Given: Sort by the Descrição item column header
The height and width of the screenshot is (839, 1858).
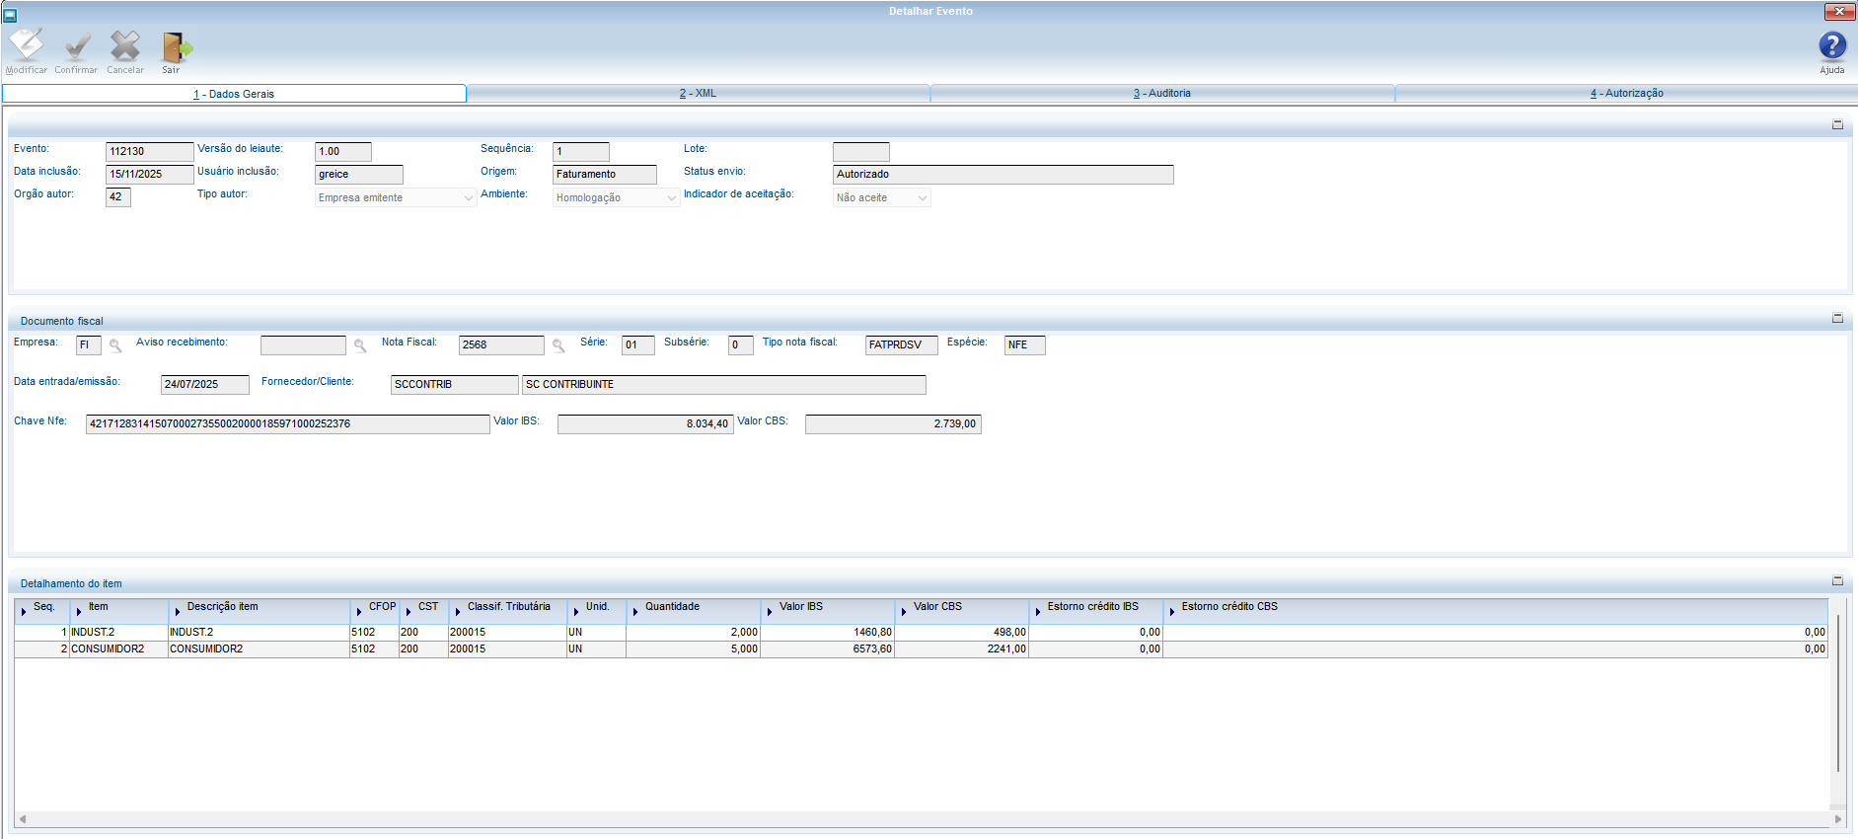Looking at the screenshot, I should coord(259,611).
